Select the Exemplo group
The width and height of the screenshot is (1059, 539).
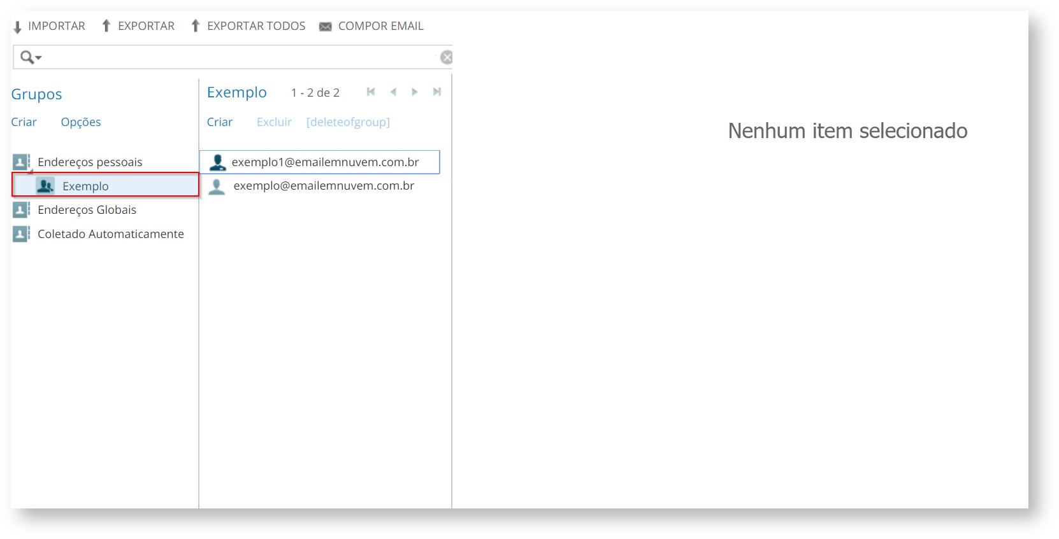pos(85,186)
